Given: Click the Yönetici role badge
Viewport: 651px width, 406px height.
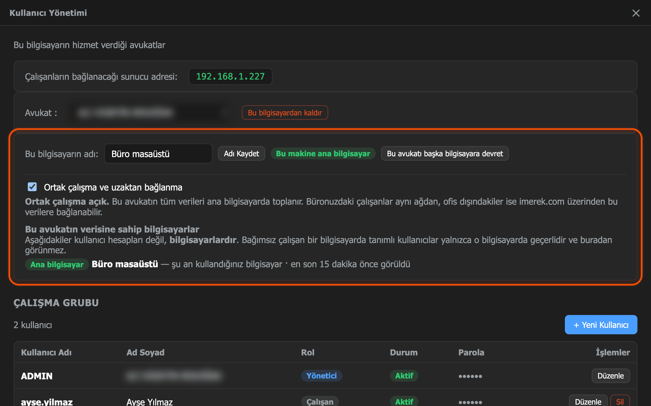Looking at the screenshot, I should click(x=322, y=376).
